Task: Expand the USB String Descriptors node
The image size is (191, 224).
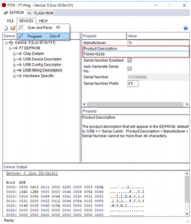Action: 14,71
